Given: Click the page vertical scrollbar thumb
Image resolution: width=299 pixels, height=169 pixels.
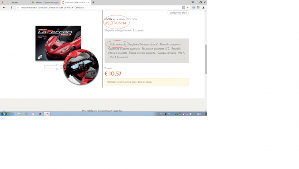Looking at the screenshot, I should [x=206, y=59].
